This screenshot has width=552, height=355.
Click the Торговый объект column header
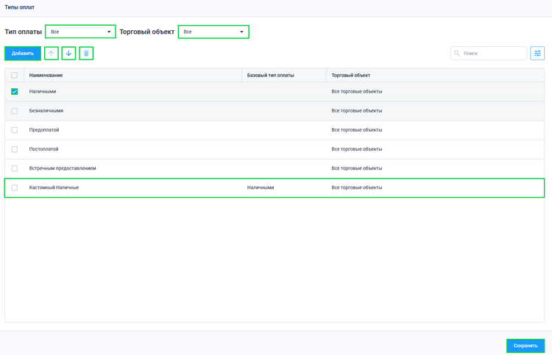(x=351, y=75)
